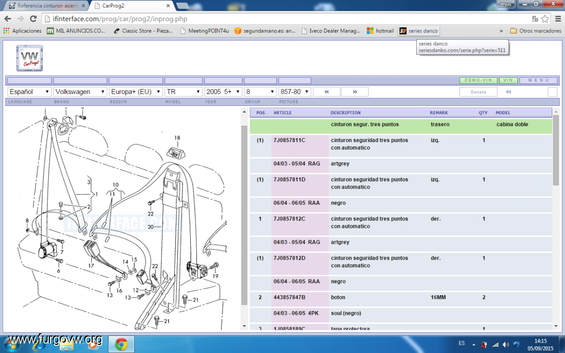Image resolution: width=565 pixels, height=353 pixels.
Task: Open the media player from the taskbar
Action: click(93, 345)
